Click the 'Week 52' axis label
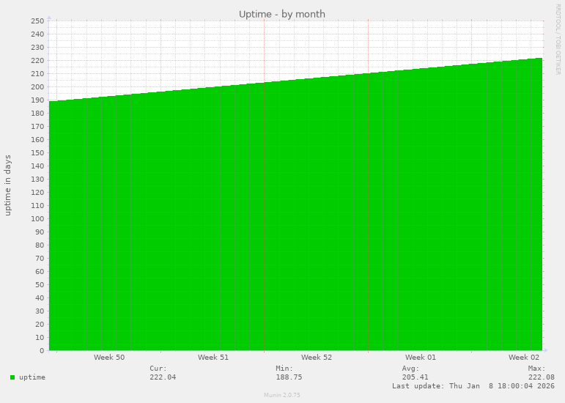Screen dimensions: 565x403 [x=317, y=358]
